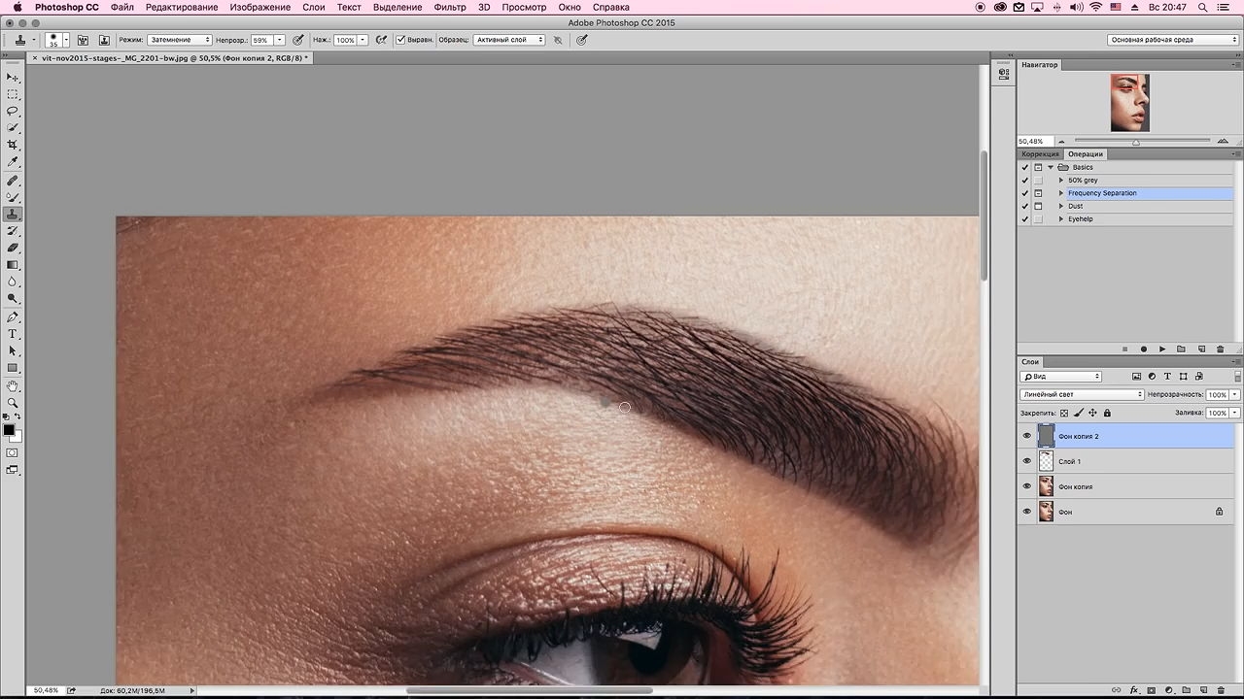Select the Dodge tool
The image size is (1244, 699).
[13, 299]
